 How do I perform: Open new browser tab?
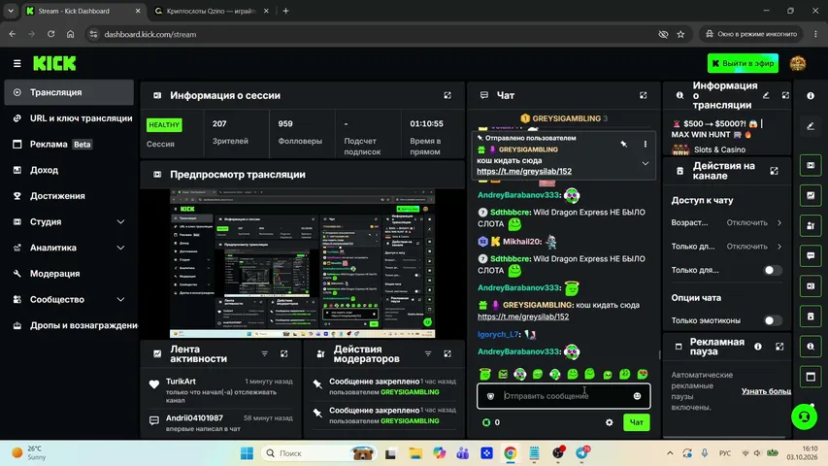click(285, 11)
